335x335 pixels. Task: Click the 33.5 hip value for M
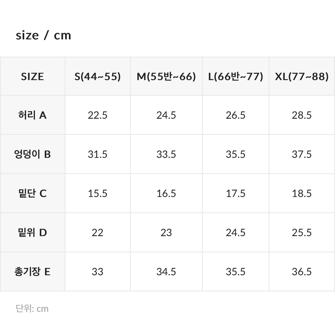click(166, 154)
